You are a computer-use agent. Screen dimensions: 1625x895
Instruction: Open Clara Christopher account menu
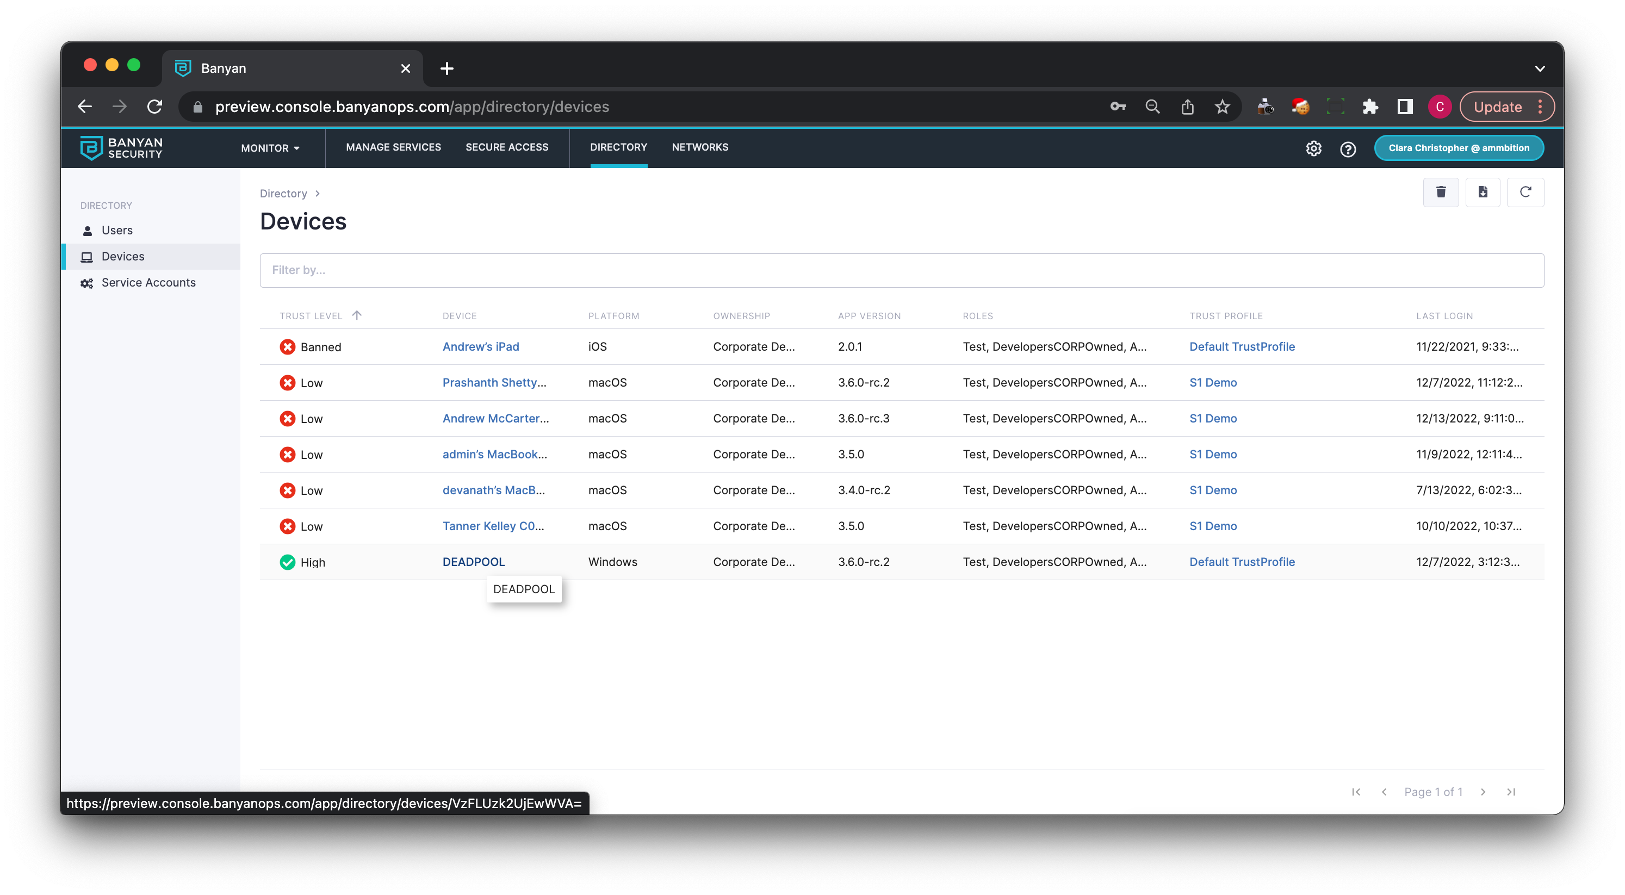click(x=1459, y=148)
